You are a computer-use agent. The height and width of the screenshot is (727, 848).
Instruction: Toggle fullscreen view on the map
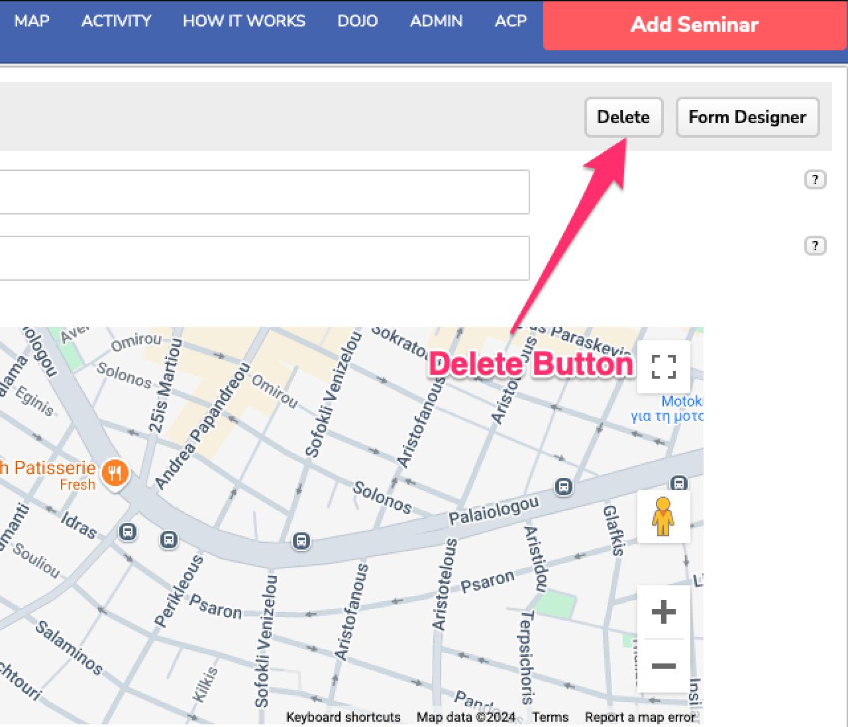pos(663,367)
